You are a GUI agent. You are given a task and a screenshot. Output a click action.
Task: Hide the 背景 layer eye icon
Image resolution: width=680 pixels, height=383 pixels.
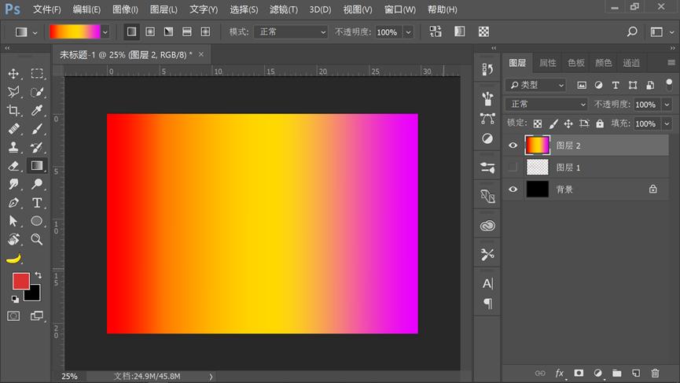513,189
